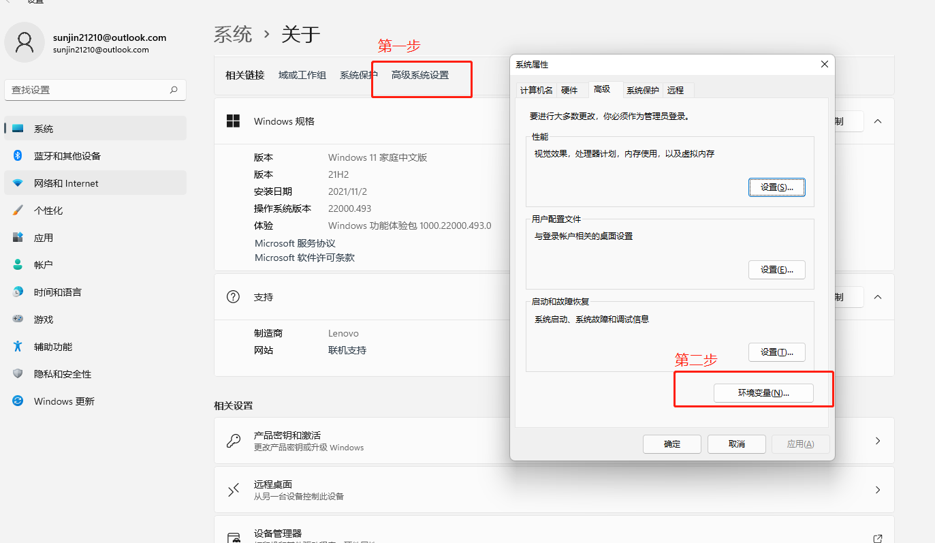The width and height of the screenshot is (935, 543).
Task: Open 蓝牙和其他设备 settings
Action: click(95, 155)
